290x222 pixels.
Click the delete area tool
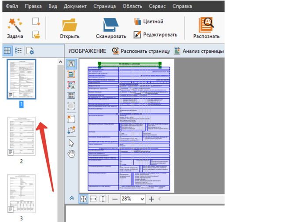(x=71, y=118)
